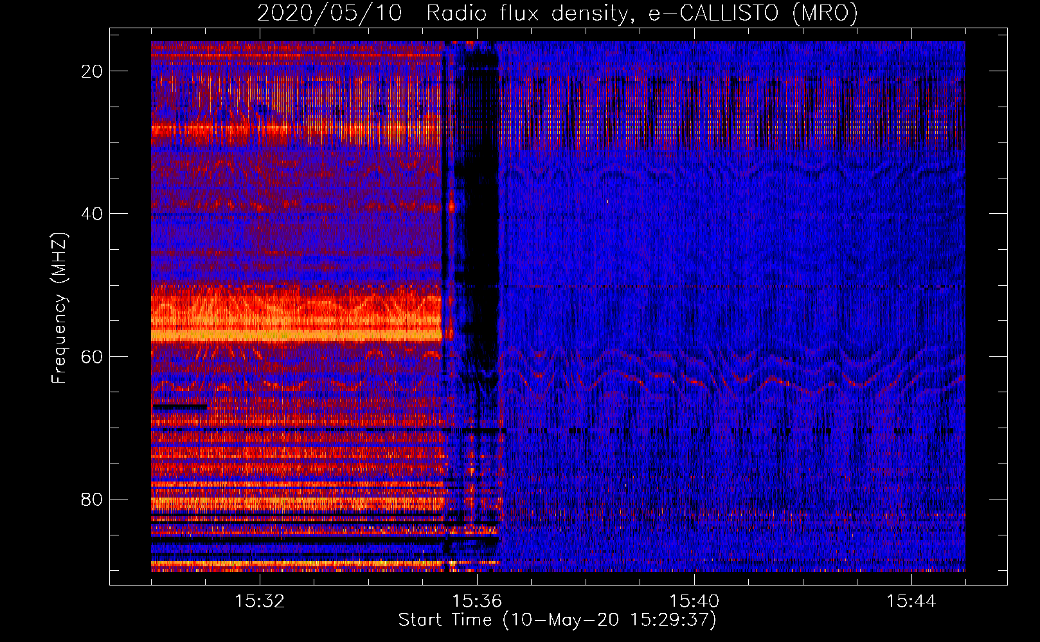Click the bright orange band near 57 MHz

296,334
